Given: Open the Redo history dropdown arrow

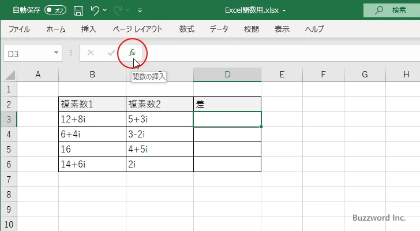Looking at the screenshot, I should click(127, 10).
